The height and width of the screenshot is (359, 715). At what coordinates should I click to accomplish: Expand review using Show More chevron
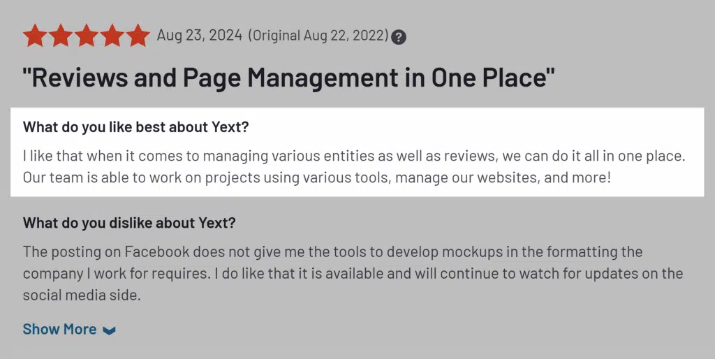[x=109, y=330]
